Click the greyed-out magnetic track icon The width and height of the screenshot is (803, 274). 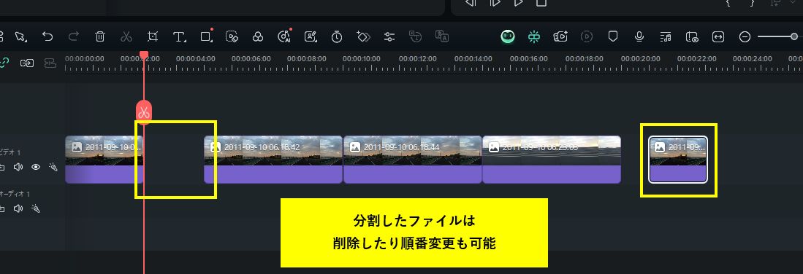click(x=50, y=63)
